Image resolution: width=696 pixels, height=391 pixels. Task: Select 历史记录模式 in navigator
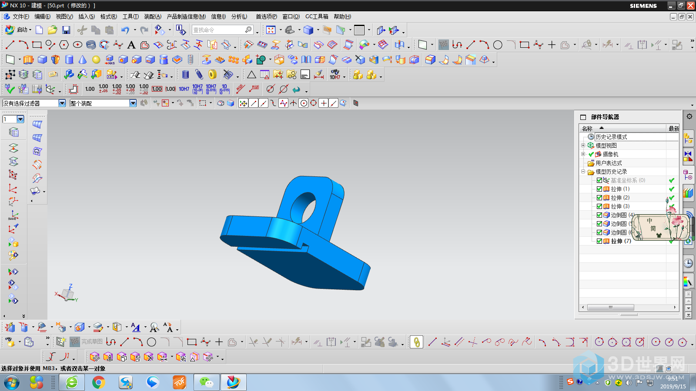click(611, 137)
